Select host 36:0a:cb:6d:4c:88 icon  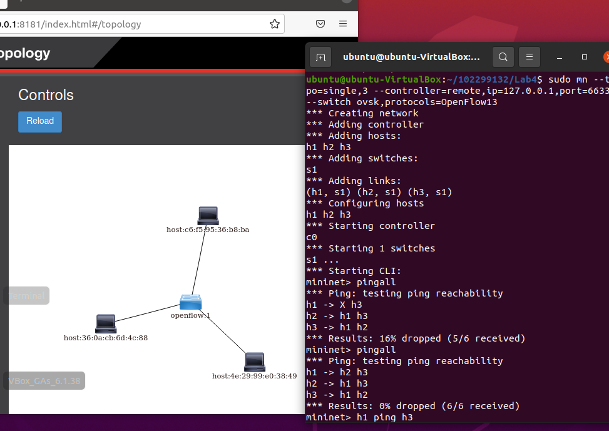[106, 323]
